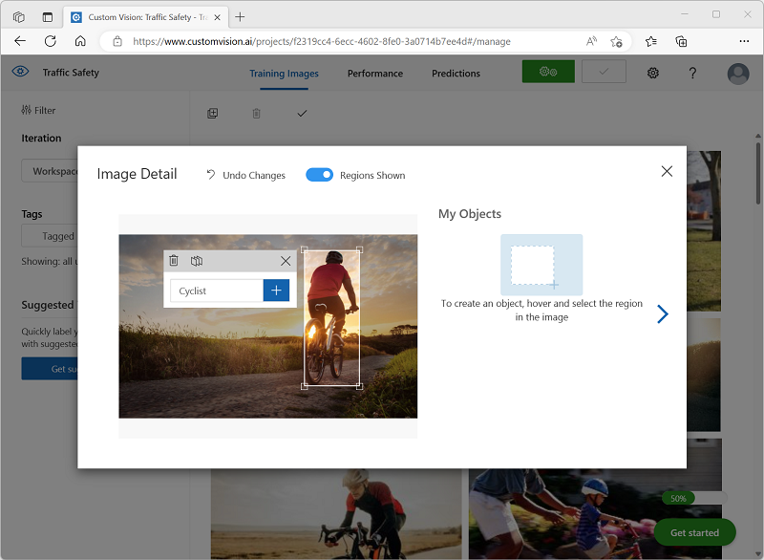The width and height of the screenshot is (764, 560).
Task: Select the Tagged filter button
Action: pyautogui.click(x=50, y=236)
